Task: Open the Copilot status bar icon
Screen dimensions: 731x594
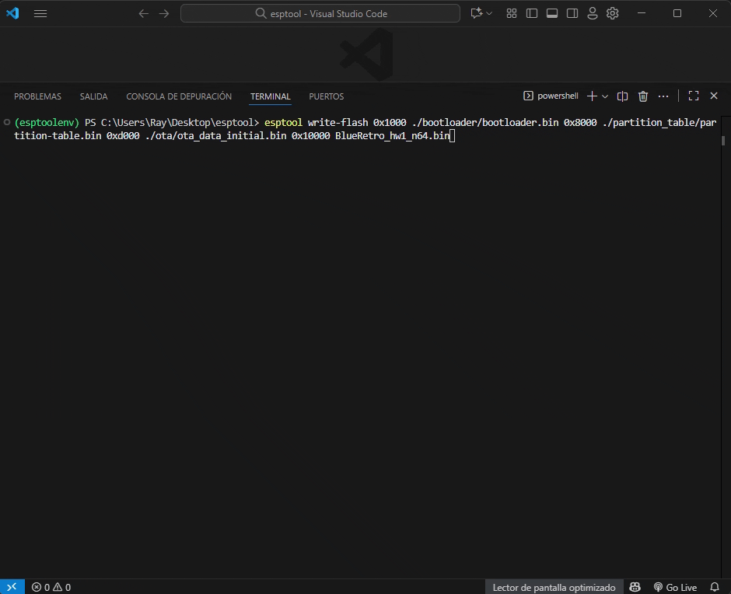Action: pyautogui.click(x=635, y=587)
